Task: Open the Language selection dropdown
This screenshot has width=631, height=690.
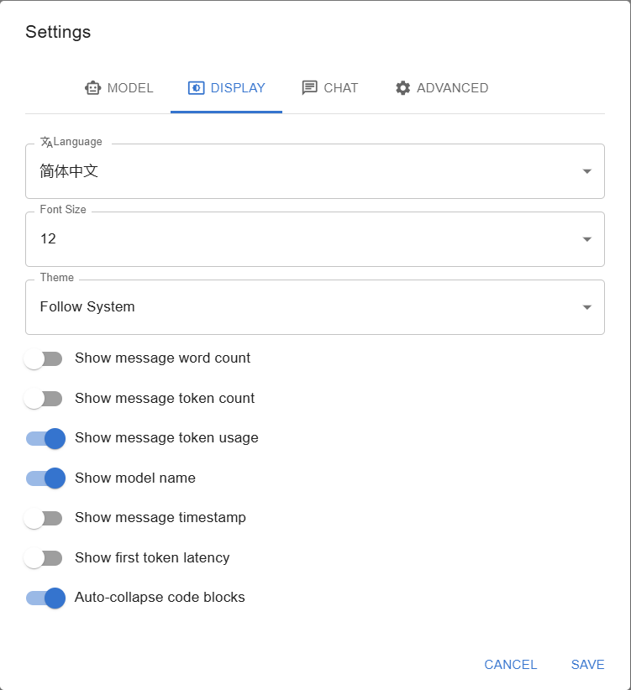Action: click(315, 170)
